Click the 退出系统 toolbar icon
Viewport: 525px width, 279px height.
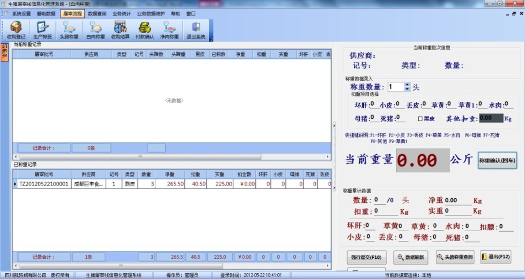pyautogui.click(x=196, y=30)
